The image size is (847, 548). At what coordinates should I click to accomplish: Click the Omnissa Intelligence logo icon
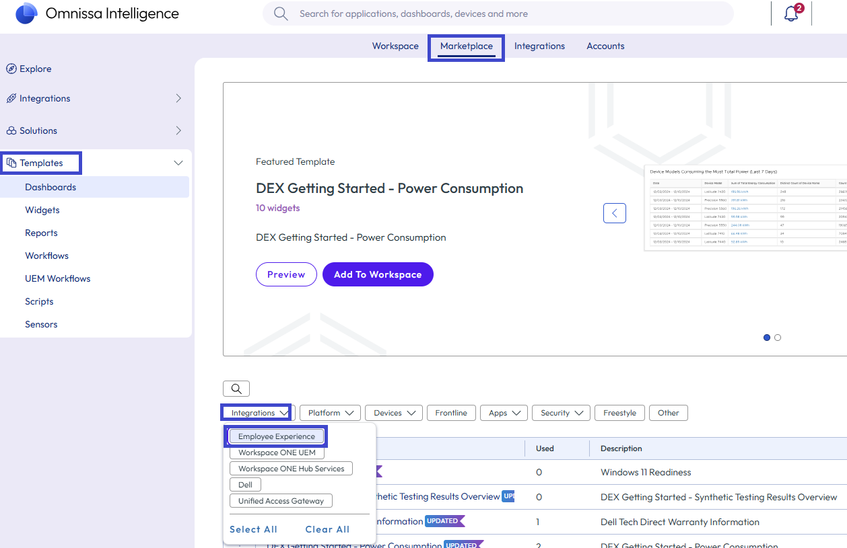26,13
